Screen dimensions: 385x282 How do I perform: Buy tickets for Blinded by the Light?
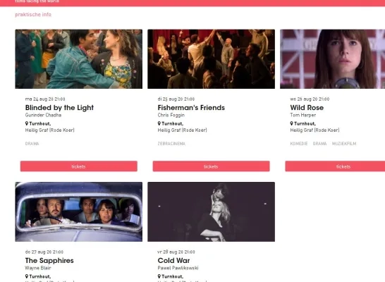point(79,166)
